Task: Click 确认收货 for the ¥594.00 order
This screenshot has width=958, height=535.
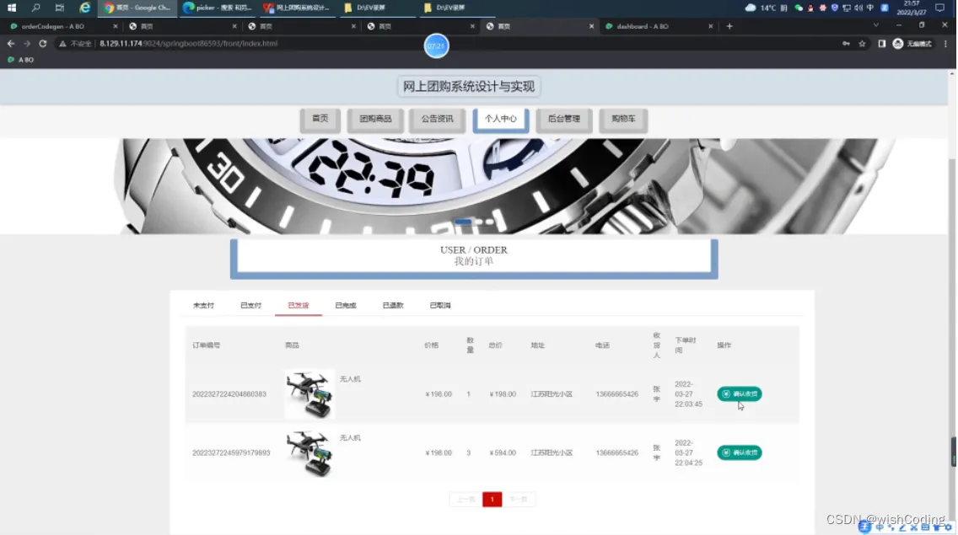Action: click(740, 452)
